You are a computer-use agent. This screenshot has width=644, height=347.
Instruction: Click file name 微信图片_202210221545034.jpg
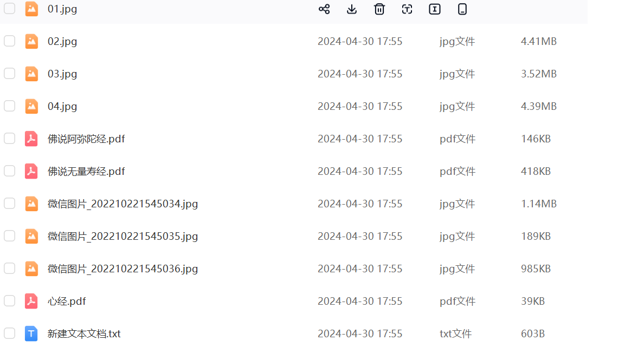click(123, 204)
